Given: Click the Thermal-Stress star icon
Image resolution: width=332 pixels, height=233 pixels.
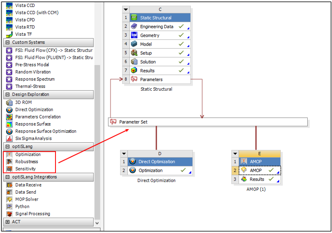Looking at the screenshot, I should pyautogui.click(x=9, y=86).
